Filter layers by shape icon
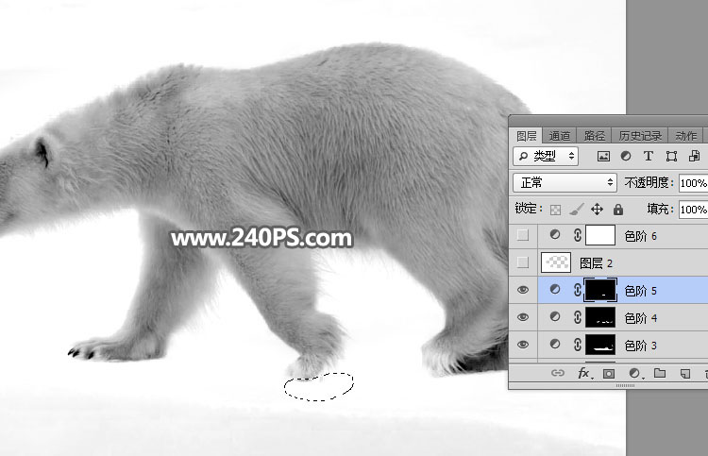 coord(671,156)
